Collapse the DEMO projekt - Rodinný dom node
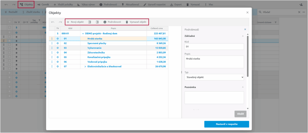The image size is (308, 133). (x=83, y=34)
